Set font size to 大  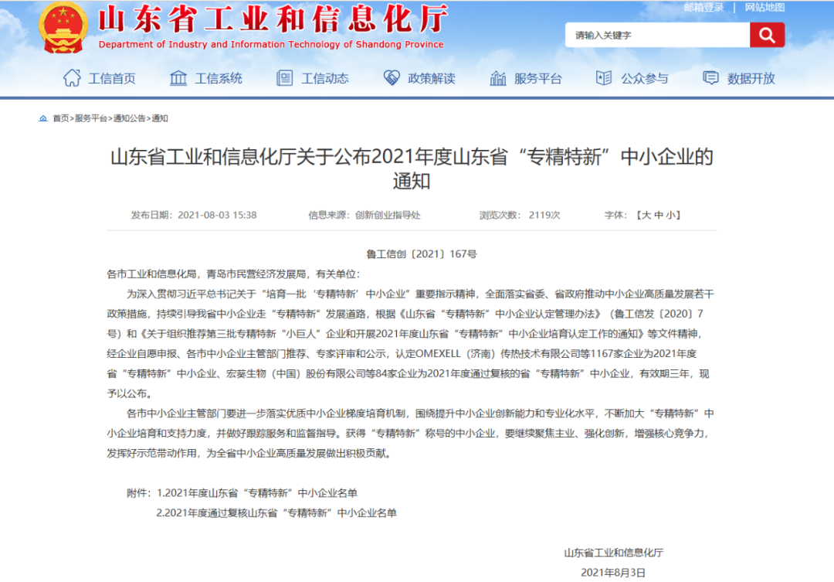pyautogui.click(x=646, y=215)
